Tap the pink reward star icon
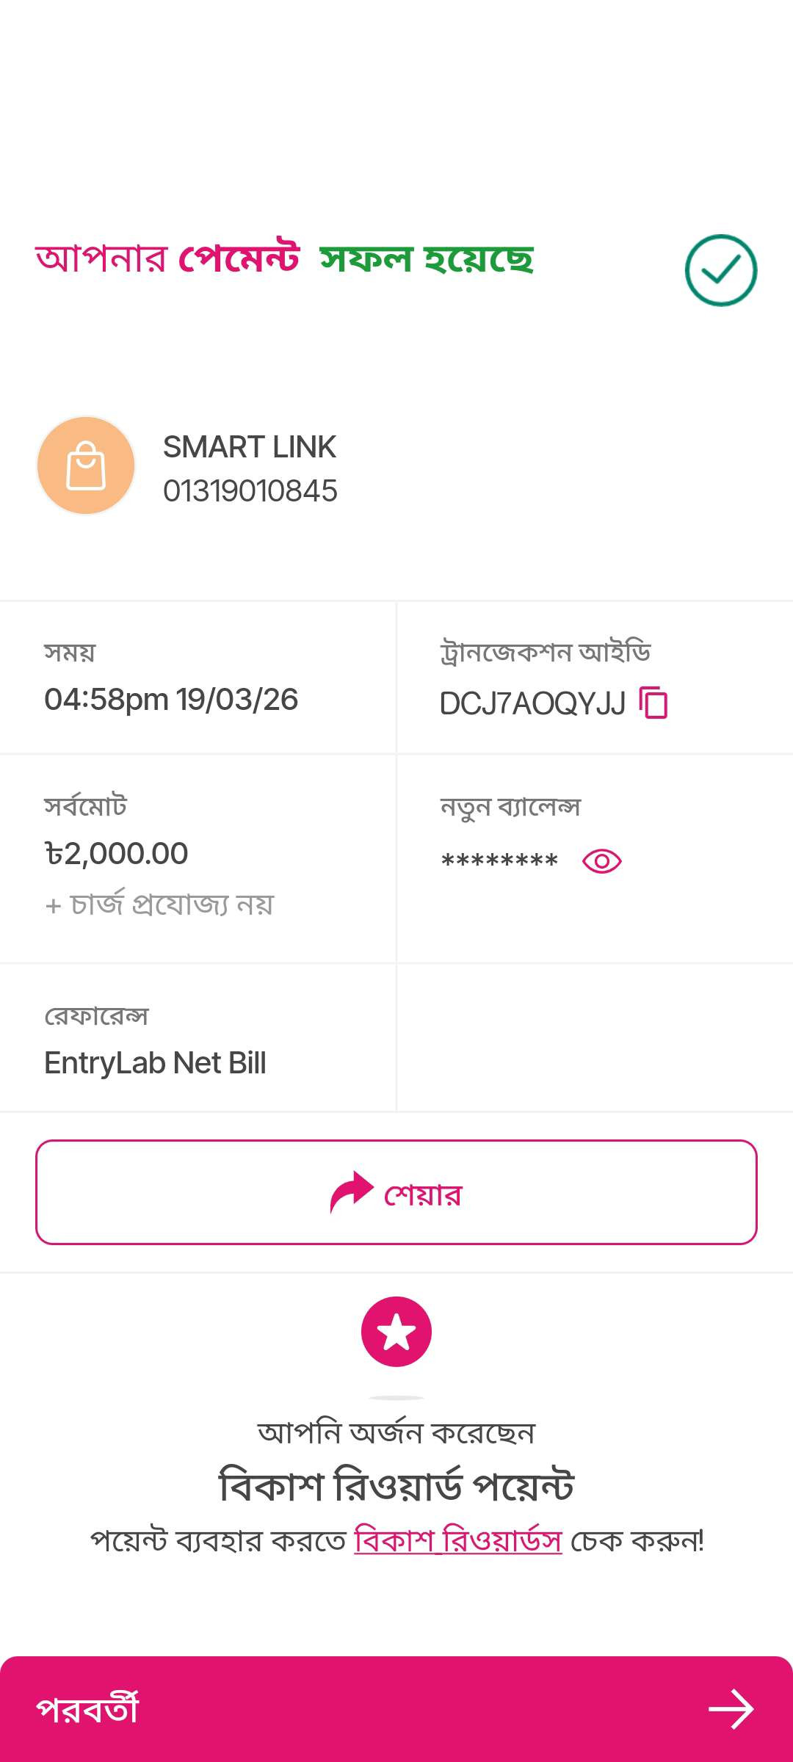This screenshot has height=1762, width=793. pos(396,1332)
